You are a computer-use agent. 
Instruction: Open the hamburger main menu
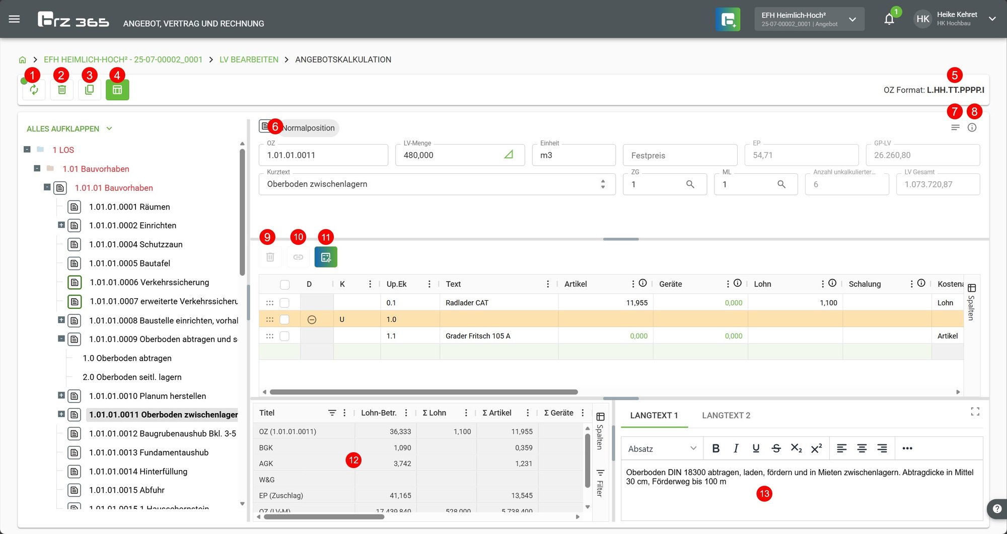14,19
